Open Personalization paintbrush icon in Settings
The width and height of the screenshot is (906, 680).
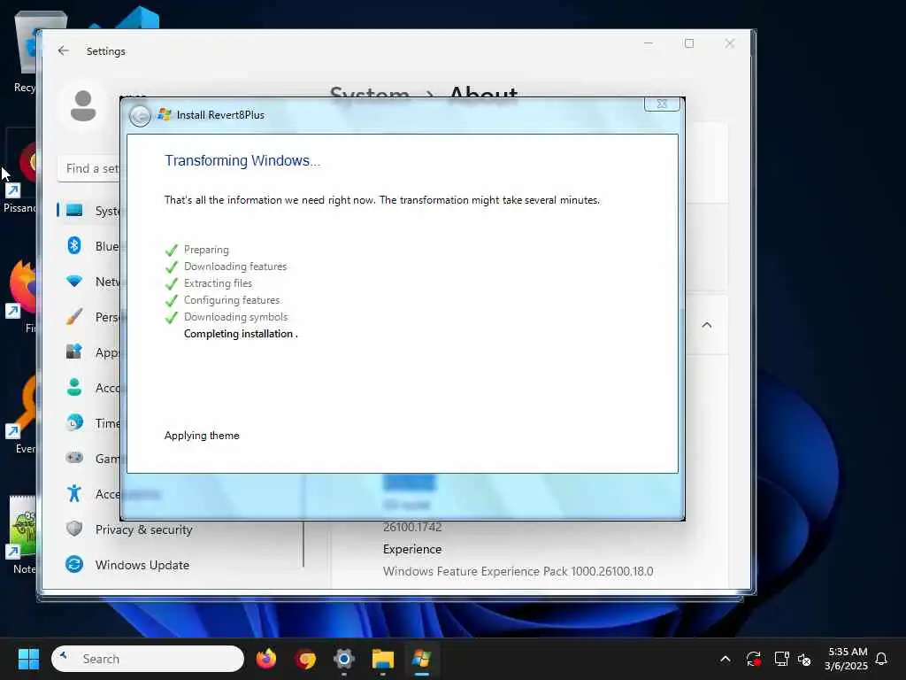(74, 317)
